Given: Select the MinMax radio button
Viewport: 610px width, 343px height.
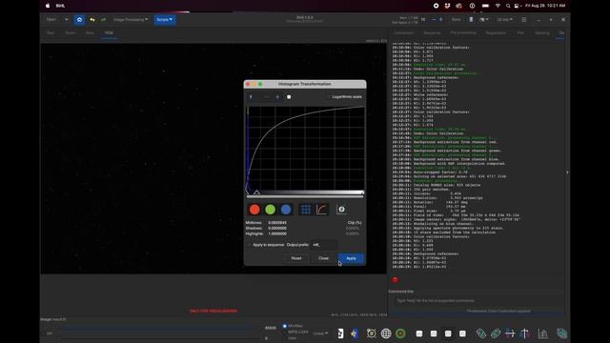Looking at the screenshot, I should [x=285, y=326].
